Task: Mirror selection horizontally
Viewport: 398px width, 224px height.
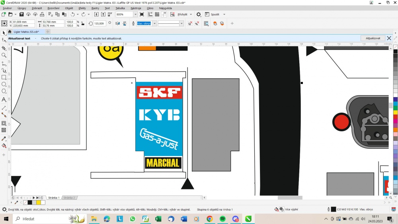Action: (x=117, y=23)
